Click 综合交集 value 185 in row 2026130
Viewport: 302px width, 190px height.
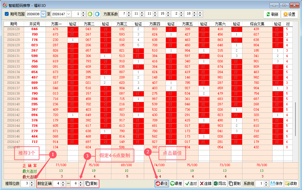tap(256, 50)
